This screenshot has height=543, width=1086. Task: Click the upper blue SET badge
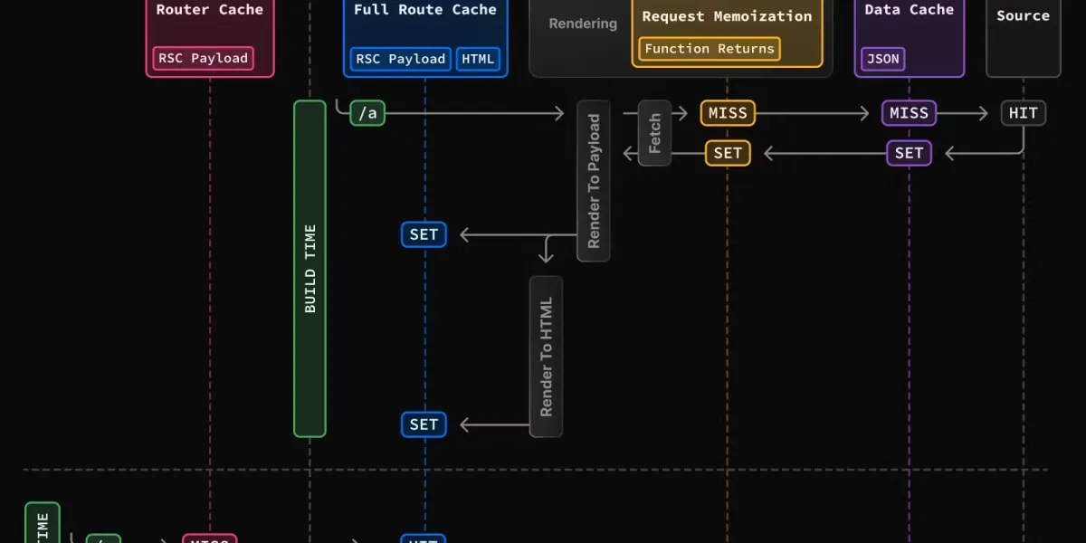click(424, 234)
